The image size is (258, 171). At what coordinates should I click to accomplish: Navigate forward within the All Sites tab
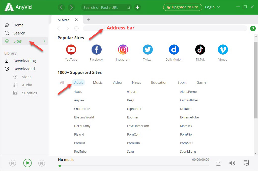[x=68, y=28]
